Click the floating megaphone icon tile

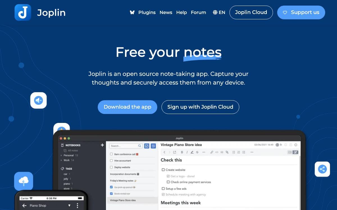pyautogui.click(x=38, y=100)
